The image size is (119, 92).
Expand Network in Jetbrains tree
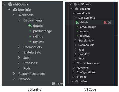click(x=14, y=79)
